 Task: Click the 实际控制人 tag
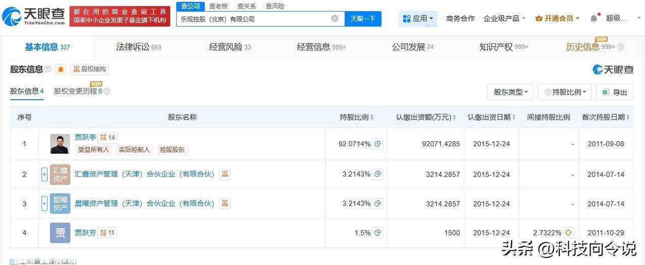click(134, 150)
